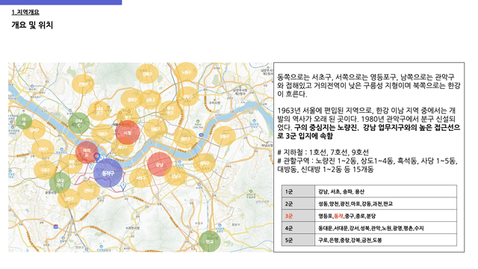The width and height of the screenshot is (478, 269).
Task: Click the red highlighted 3군 row label
Action: 289,216
